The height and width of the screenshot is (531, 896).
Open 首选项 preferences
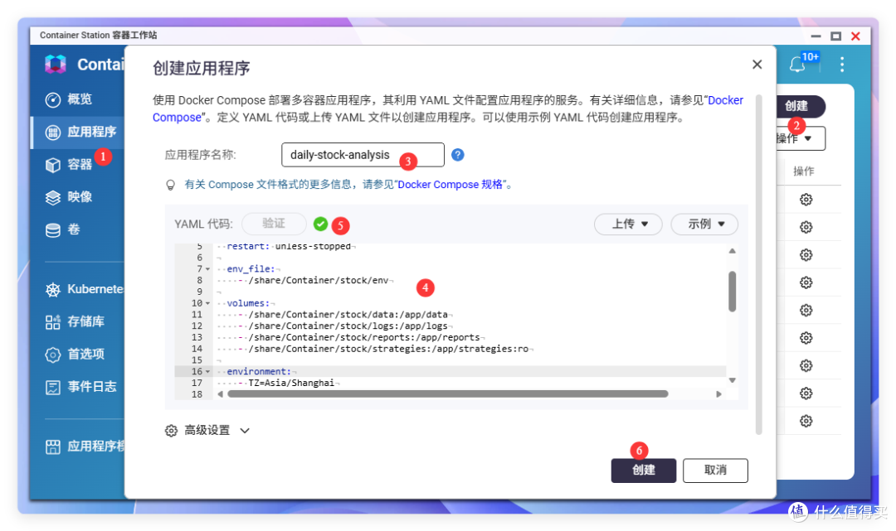(x=85, y=355)
